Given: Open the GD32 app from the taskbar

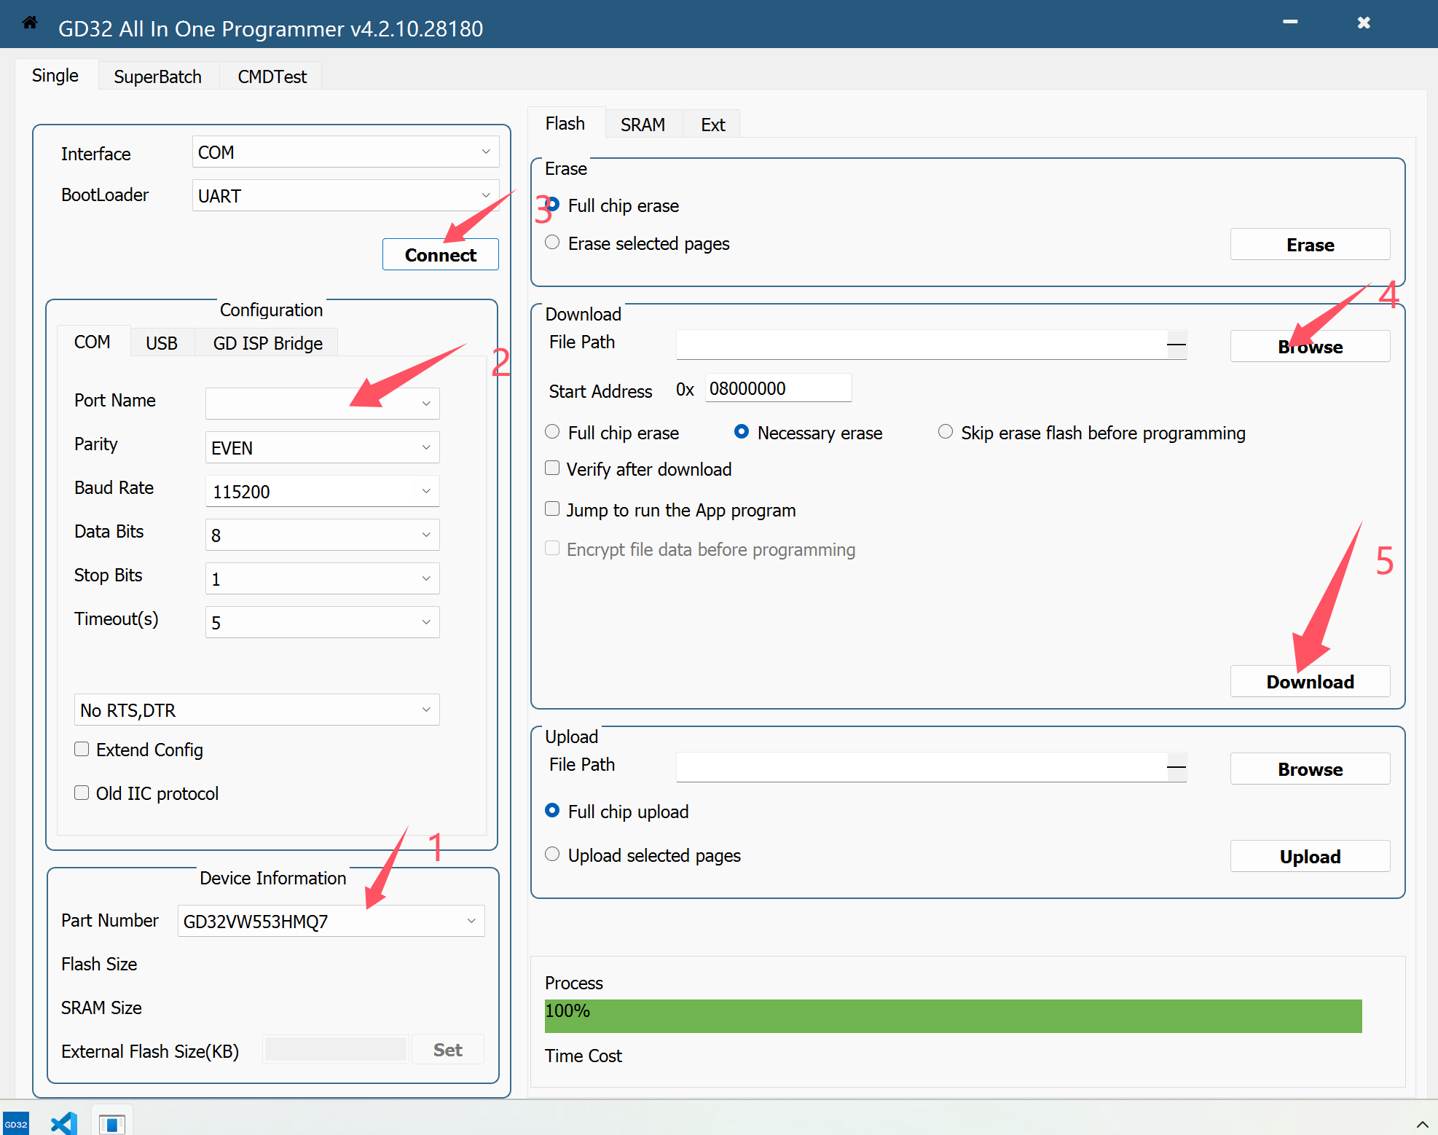Looking at the screenshot, I should (x=16, y=1123).
